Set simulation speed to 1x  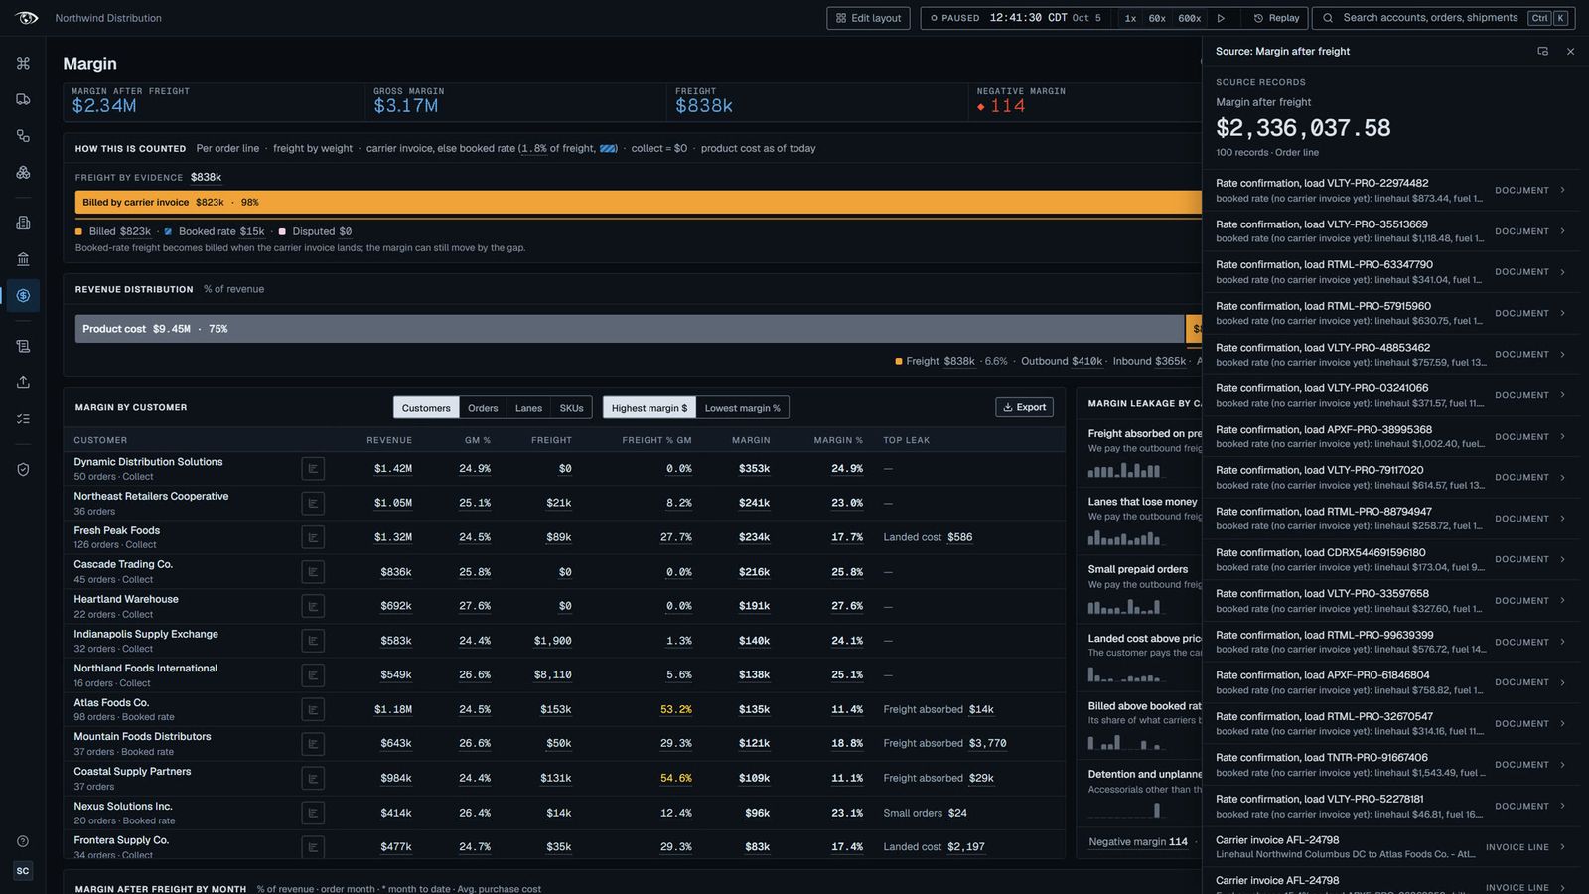click(x=1130, y=18)
